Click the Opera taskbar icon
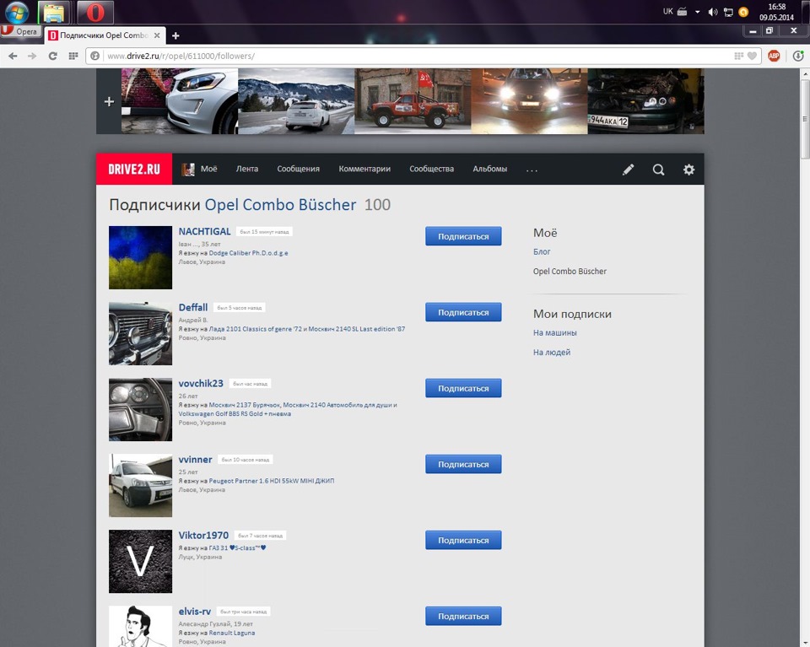Image resolution: width=810 pixels, height=647 pixels. 95,13
